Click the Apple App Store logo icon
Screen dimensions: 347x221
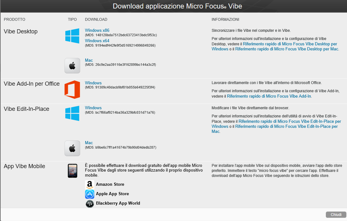point(90,194)
